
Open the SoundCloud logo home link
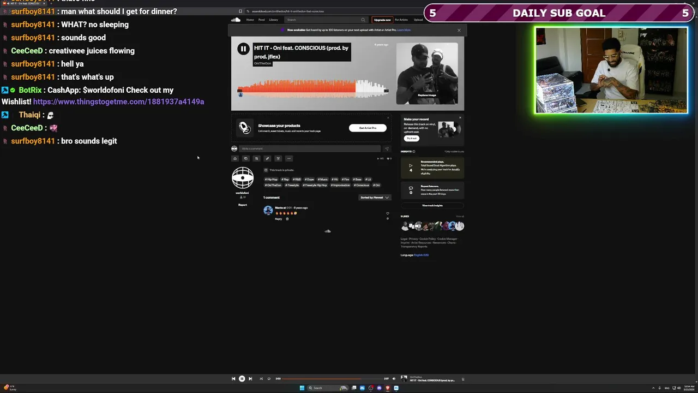point(236,20)
